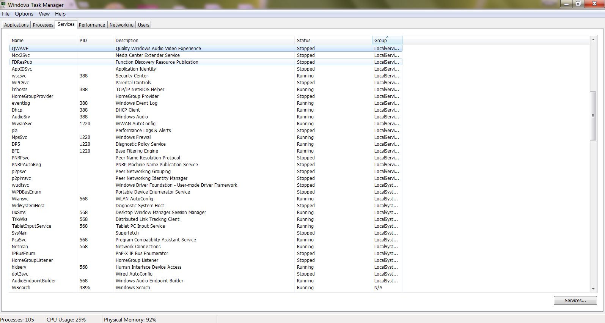Select the PcaSvc service
Screen dimensions: 605x323
click(206, 239)
